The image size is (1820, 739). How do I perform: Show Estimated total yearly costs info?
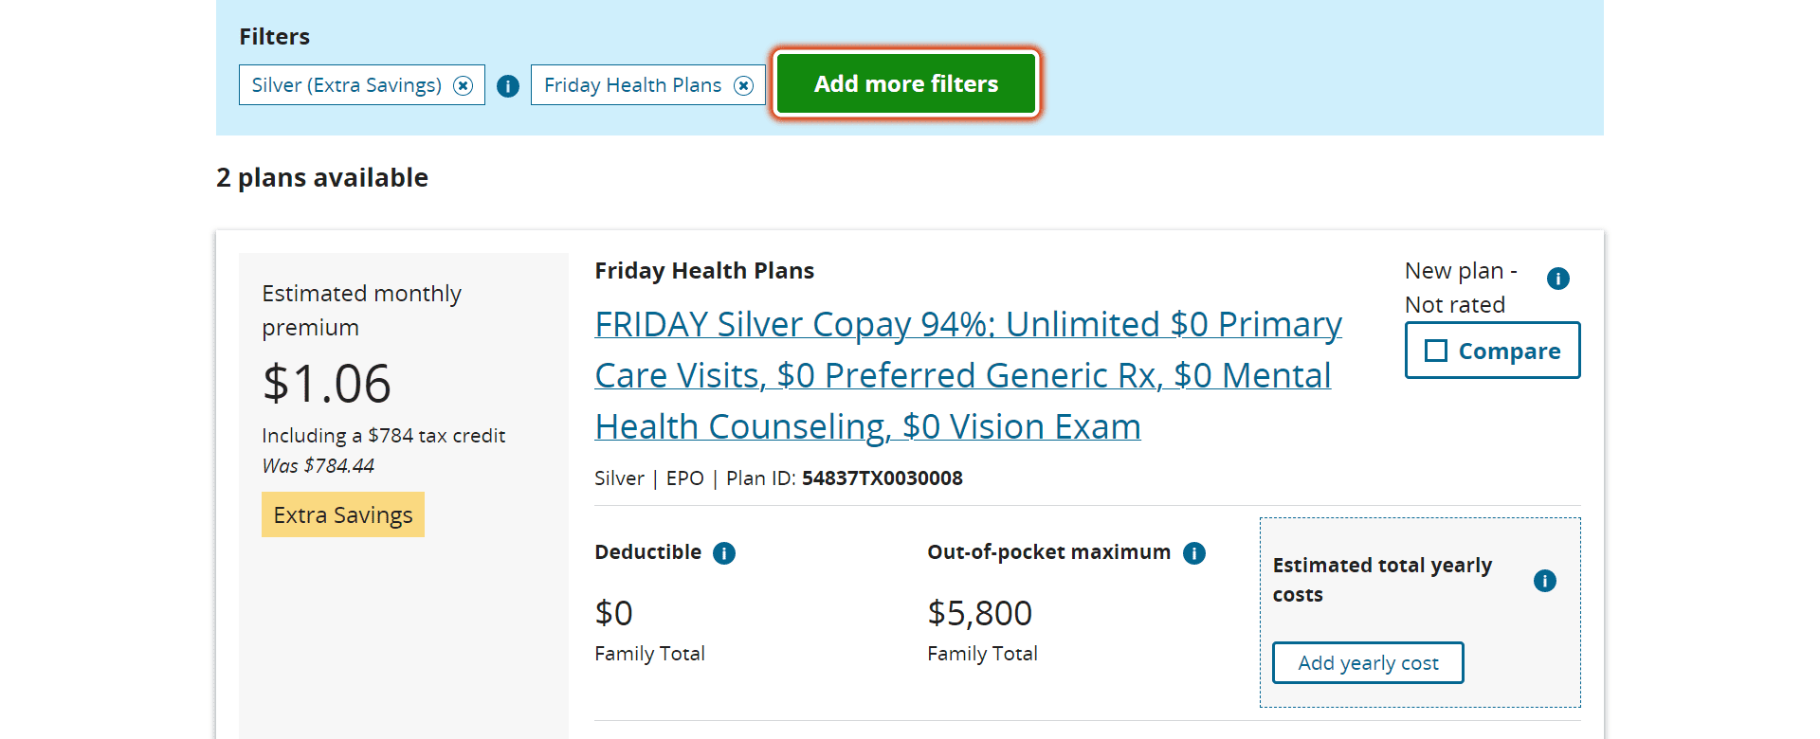tap(1545, 581)
